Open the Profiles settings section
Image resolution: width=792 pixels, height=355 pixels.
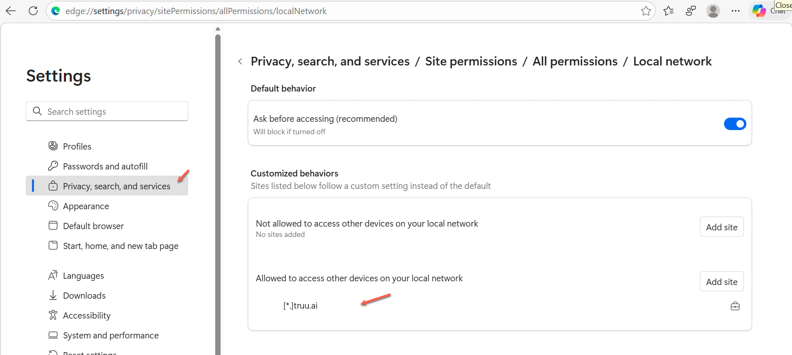[77, 147]
